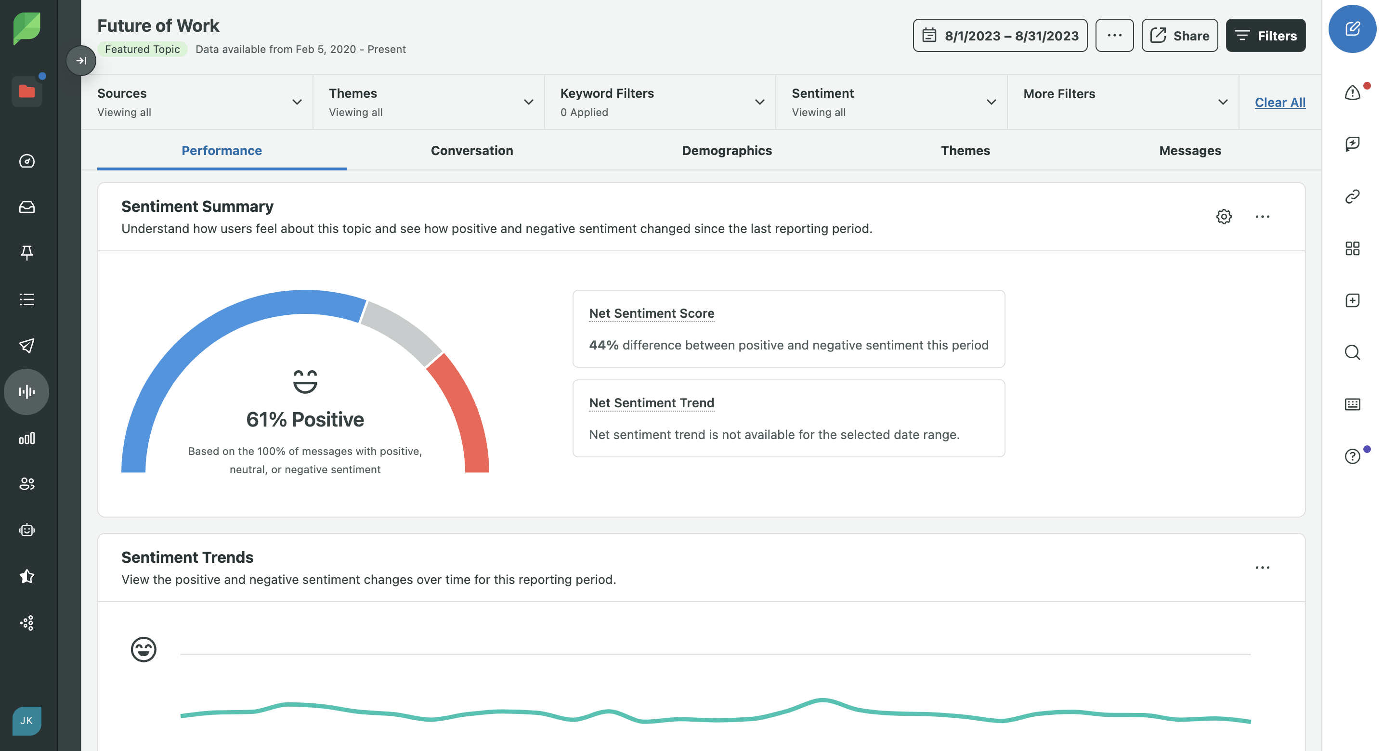Viewport: 1383px width, 751px height.
Task: Switch to the Demographics tab
Action: (x=726, y=150)
